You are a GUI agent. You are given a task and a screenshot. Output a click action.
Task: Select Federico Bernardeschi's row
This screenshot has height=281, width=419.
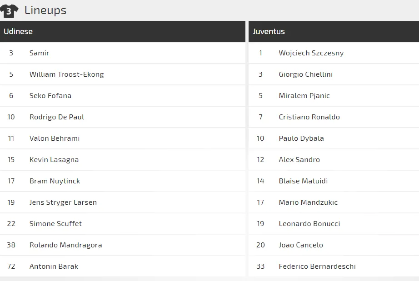coord(317,266)
